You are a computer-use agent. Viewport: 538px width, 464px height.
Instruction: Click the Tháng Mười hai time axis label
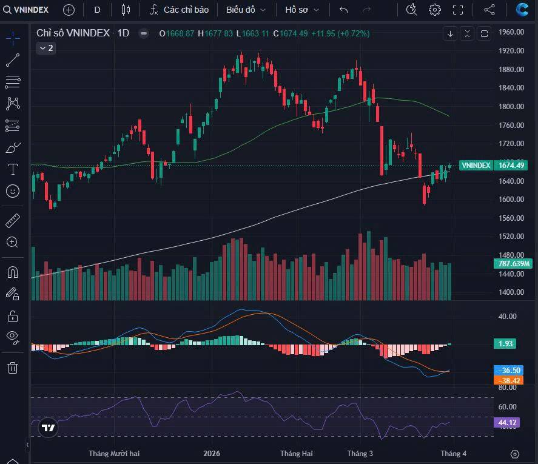tap(114, 453)
